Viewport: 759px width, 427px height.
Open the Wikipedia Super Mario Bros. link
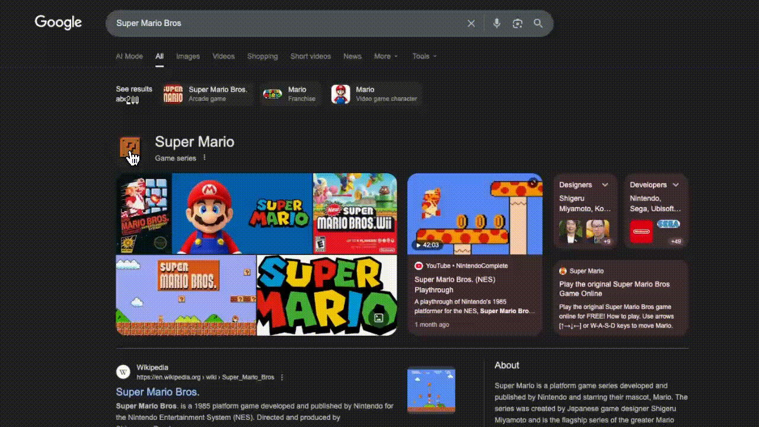click(x=157, y=392)
